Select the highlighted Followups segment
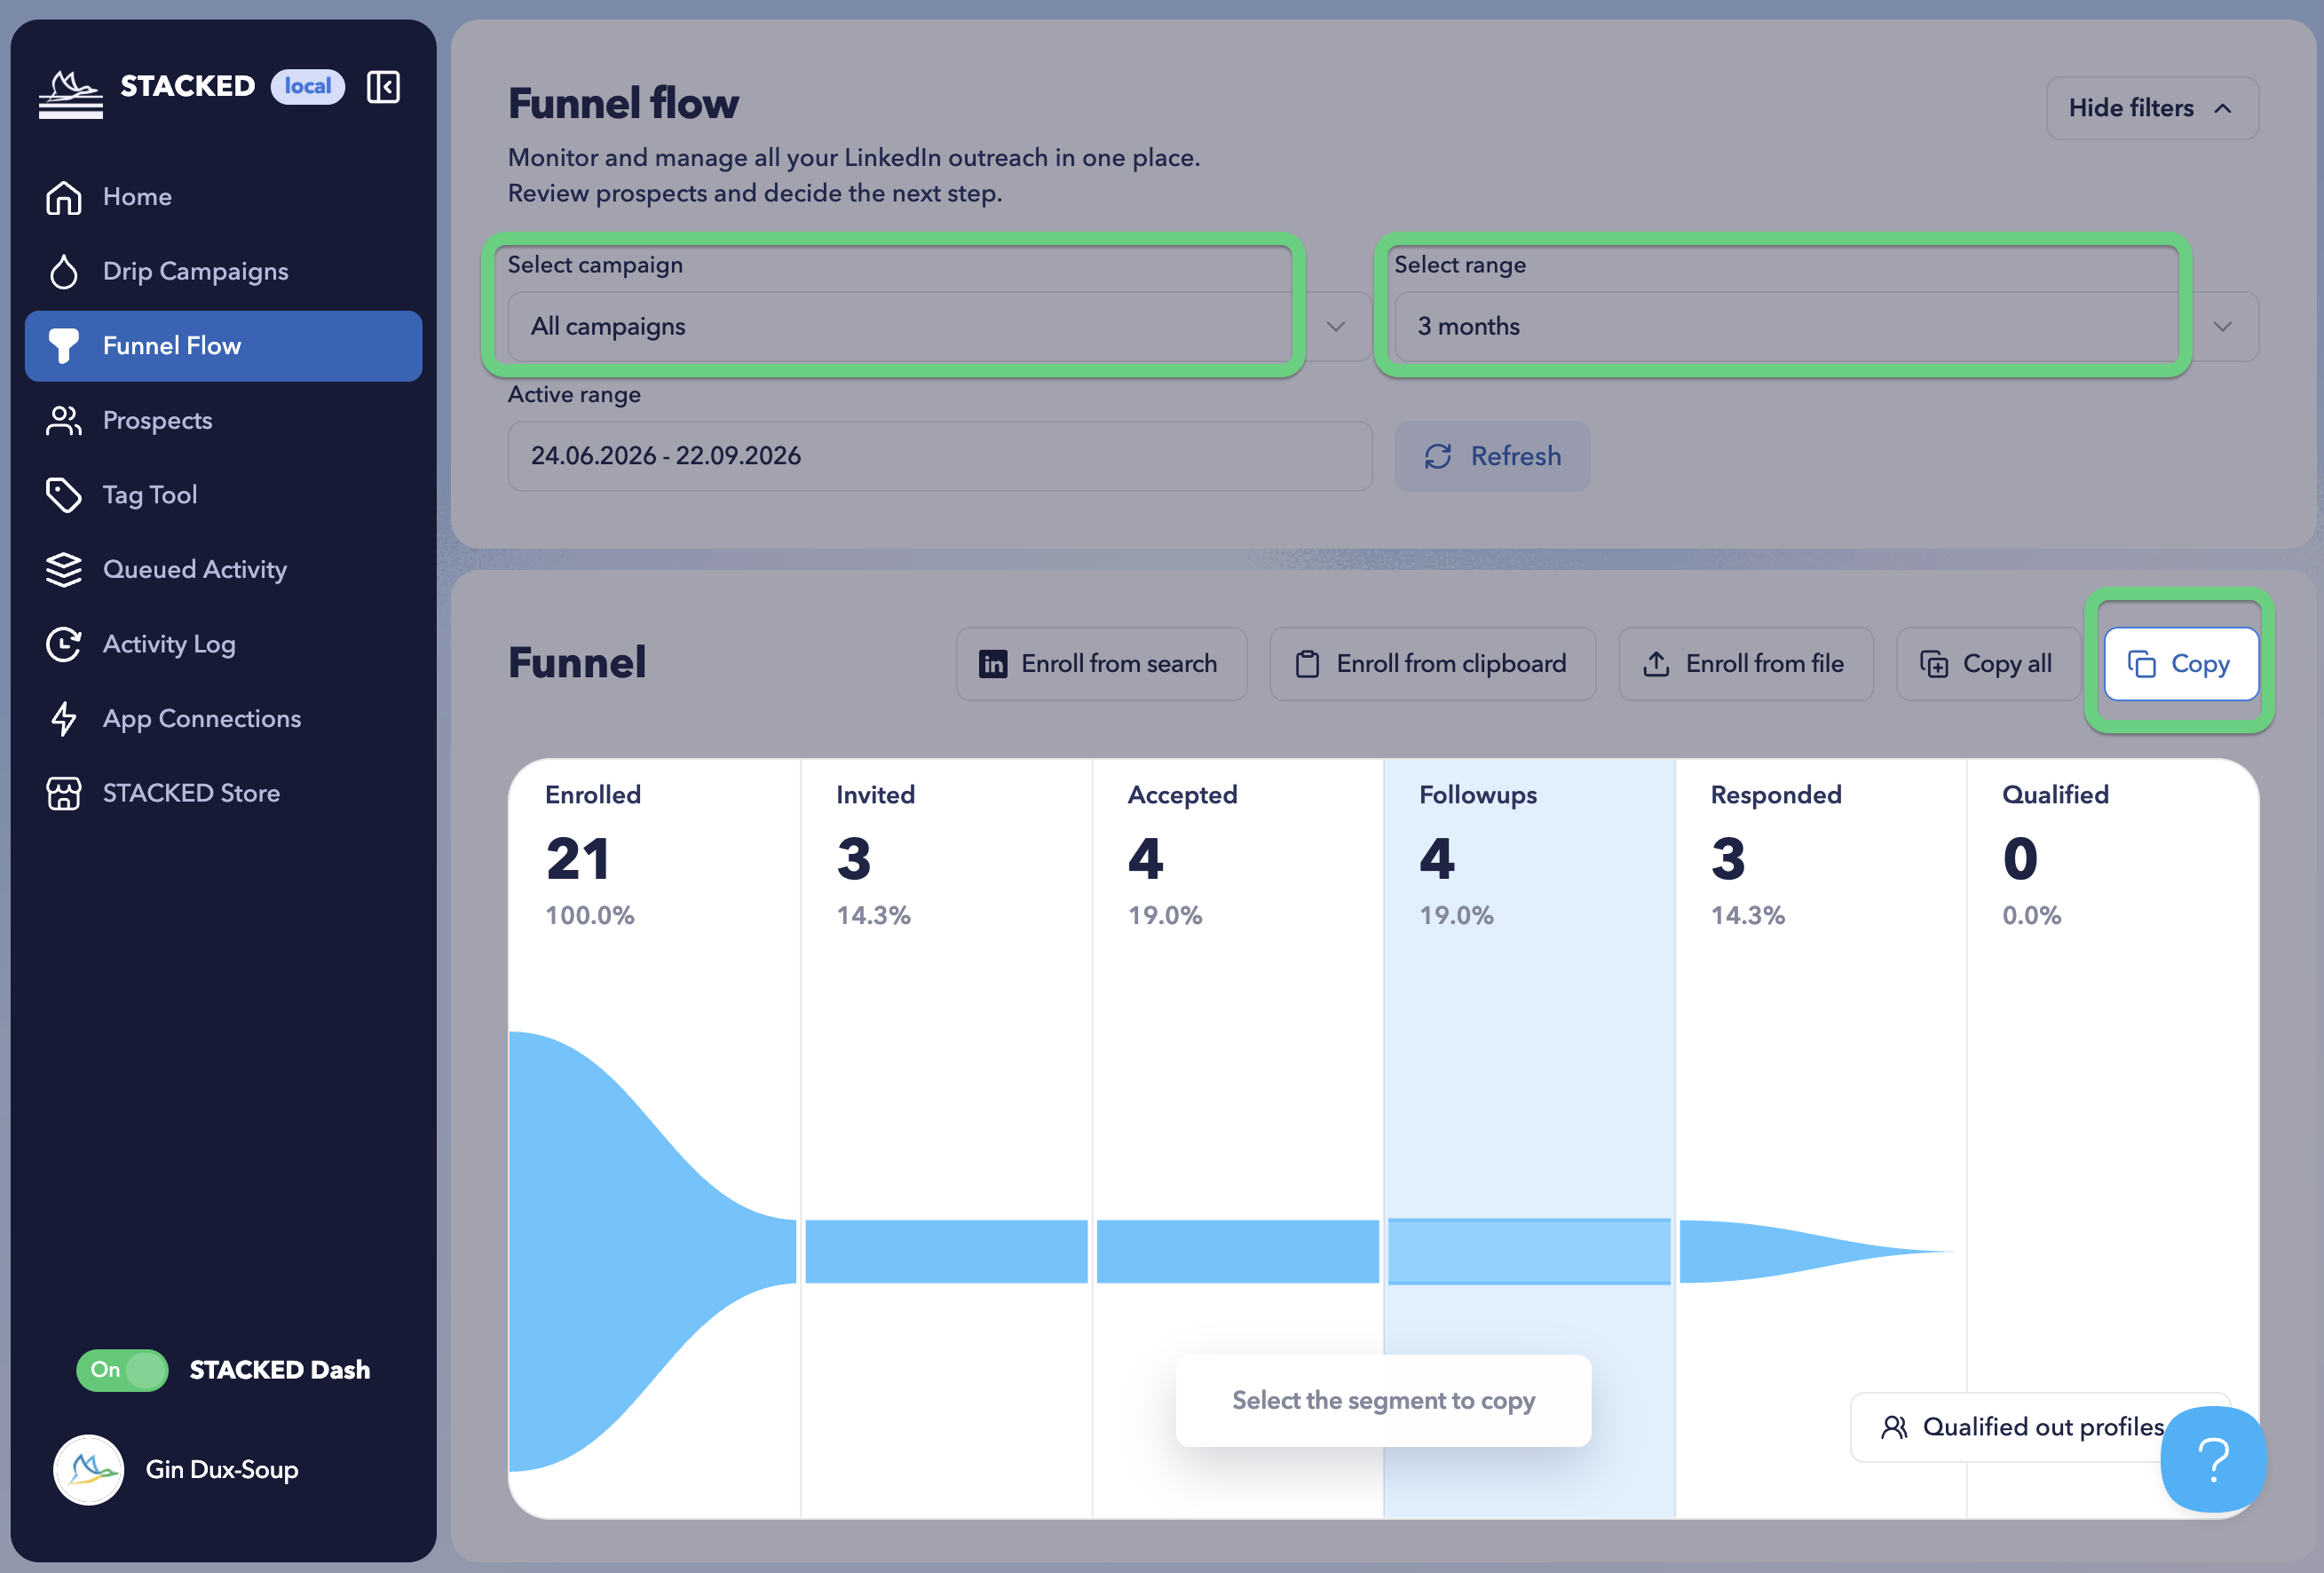The height and width of the screenshot is (1573, 2324). coord(1529,1138)
